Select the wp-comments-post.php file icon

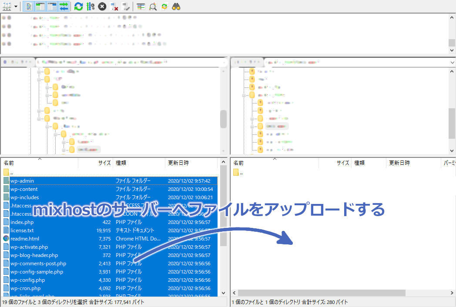[6, 264]
